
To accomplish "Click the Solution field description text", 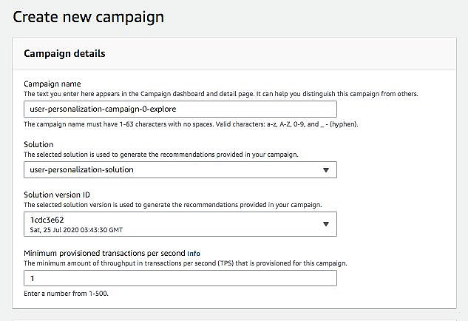I will (x=161, y=155).
